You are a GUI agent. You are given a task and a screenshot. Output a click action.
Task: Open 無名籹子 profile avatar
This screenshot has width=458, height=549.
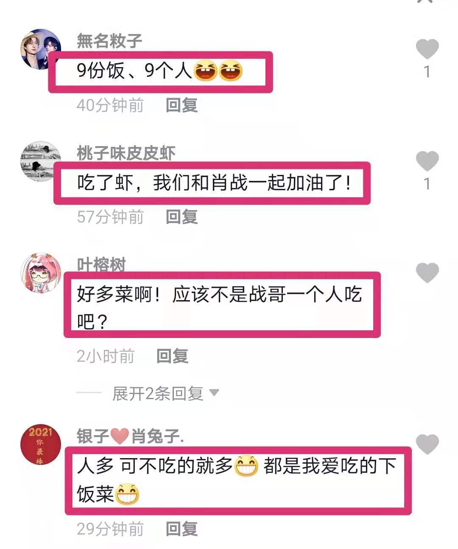click(41, 49)
